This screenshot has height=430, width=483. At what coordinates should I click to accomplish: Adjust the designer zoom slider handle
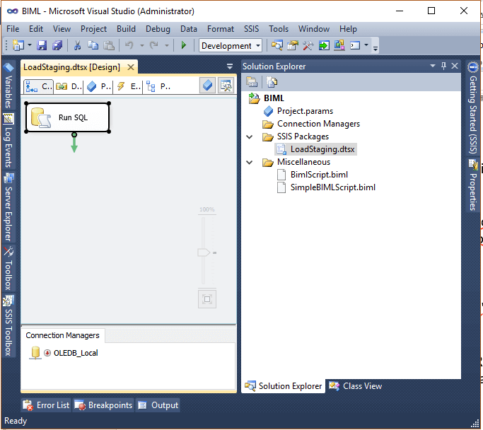(x=203, y=252)
